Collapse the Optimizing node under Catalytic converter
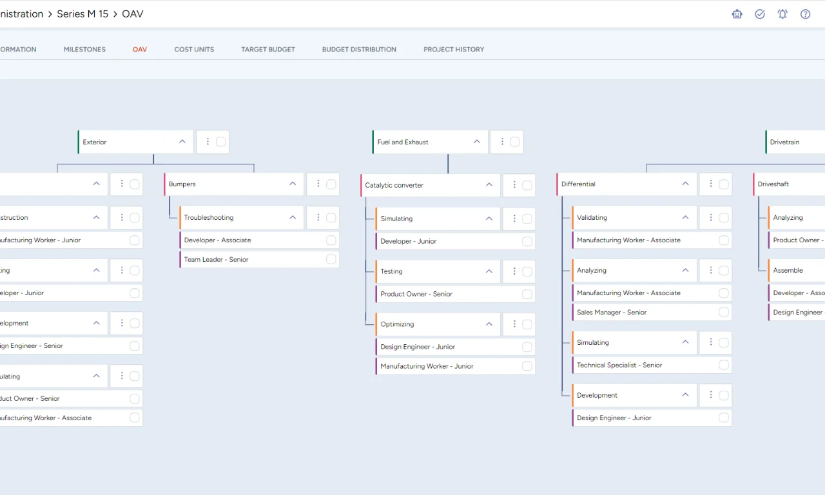Screen dimensions: 825x495 pos(489,324)
